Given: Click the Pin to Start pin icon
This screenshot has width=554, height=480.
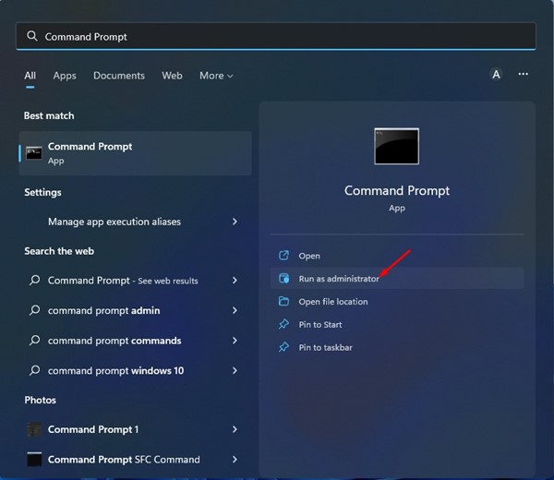Looking at the screenshot, I should [283, 324].
